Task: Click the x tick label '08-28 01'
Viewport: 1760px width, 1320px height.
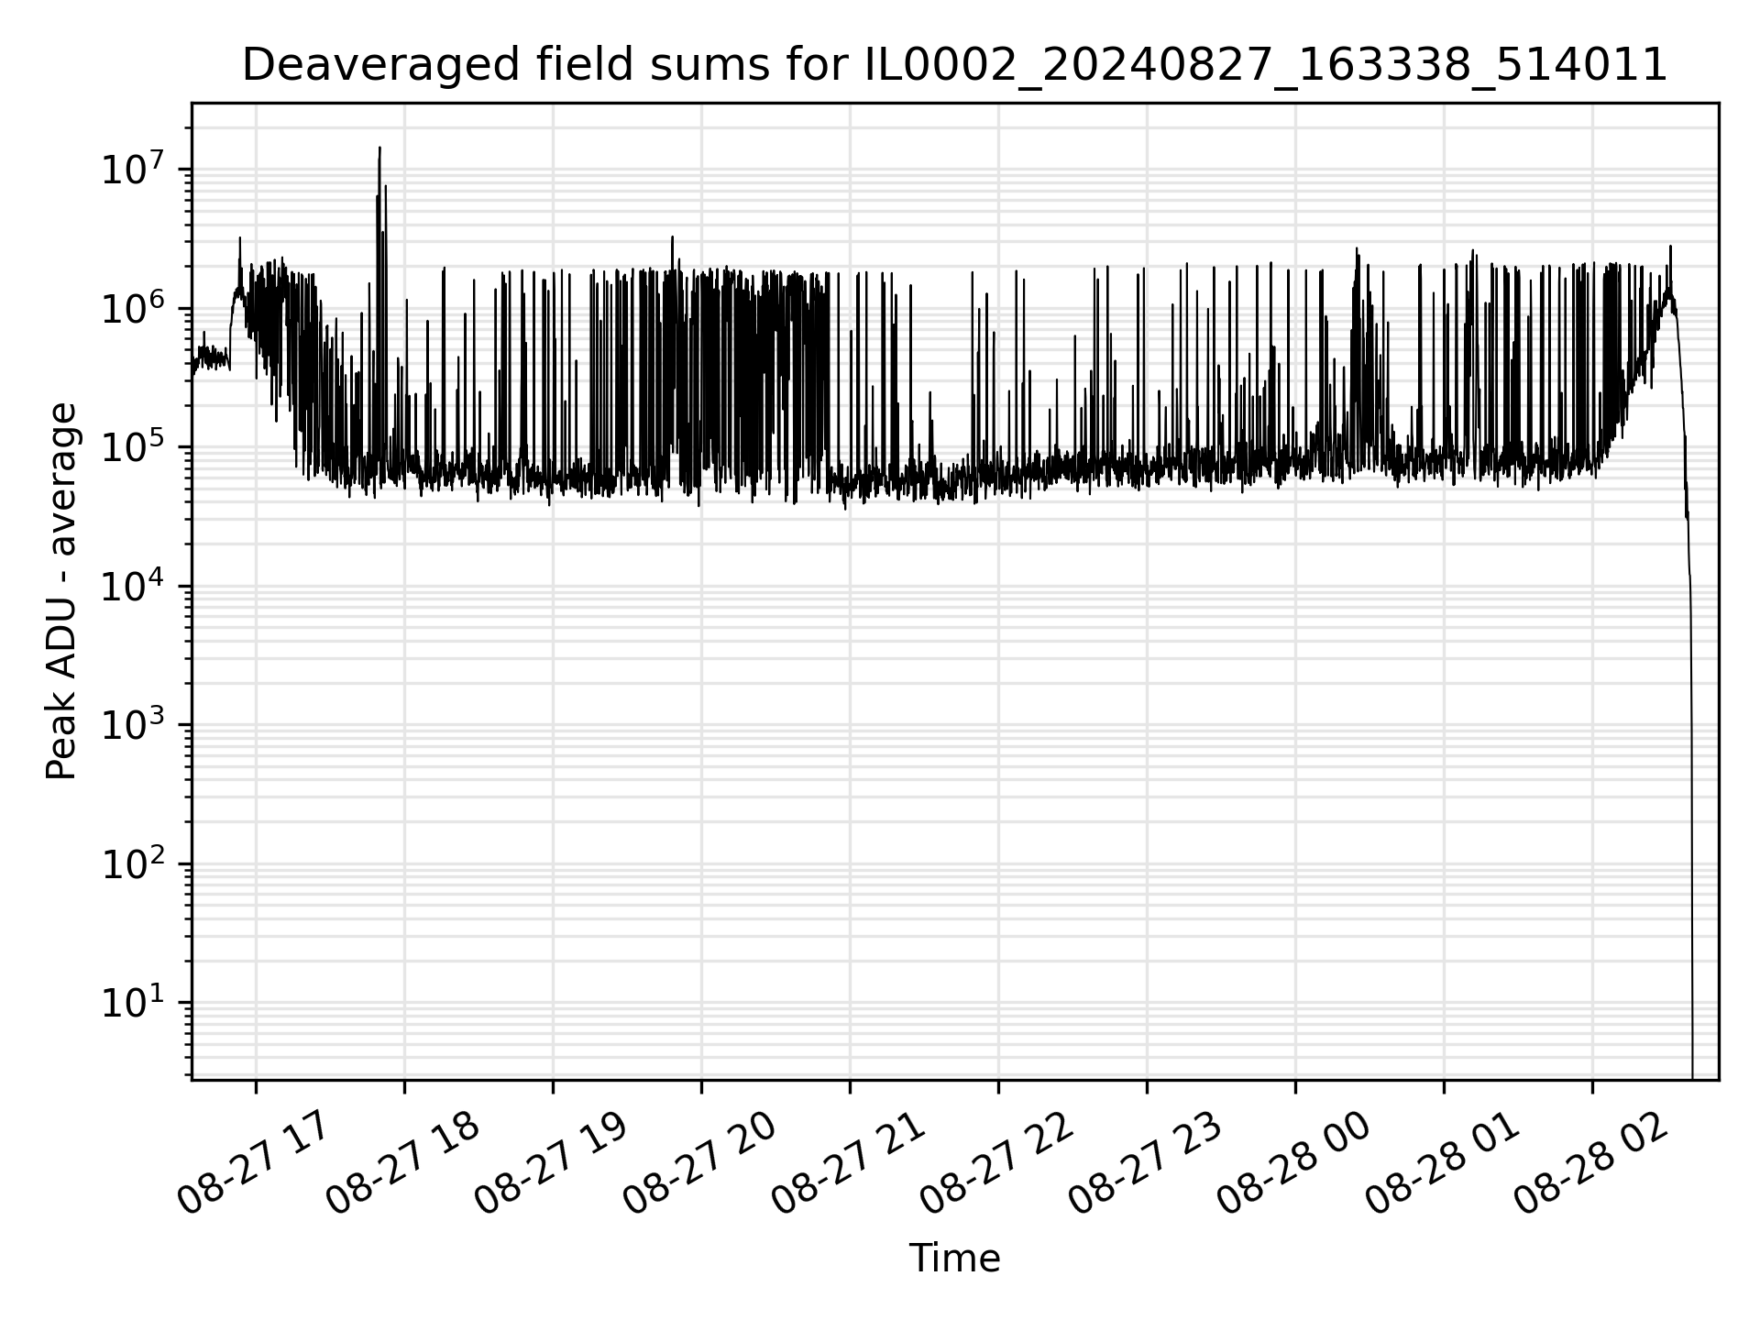Action: (1441, 1164)
